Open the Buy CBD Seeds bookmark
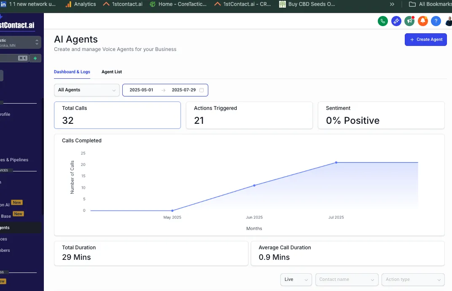452x291 pixels. point(307,4)
